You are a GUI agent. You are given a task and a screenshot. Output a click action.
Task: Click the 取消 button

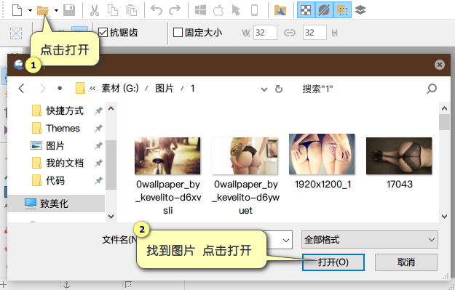click(x=406, y=262)
